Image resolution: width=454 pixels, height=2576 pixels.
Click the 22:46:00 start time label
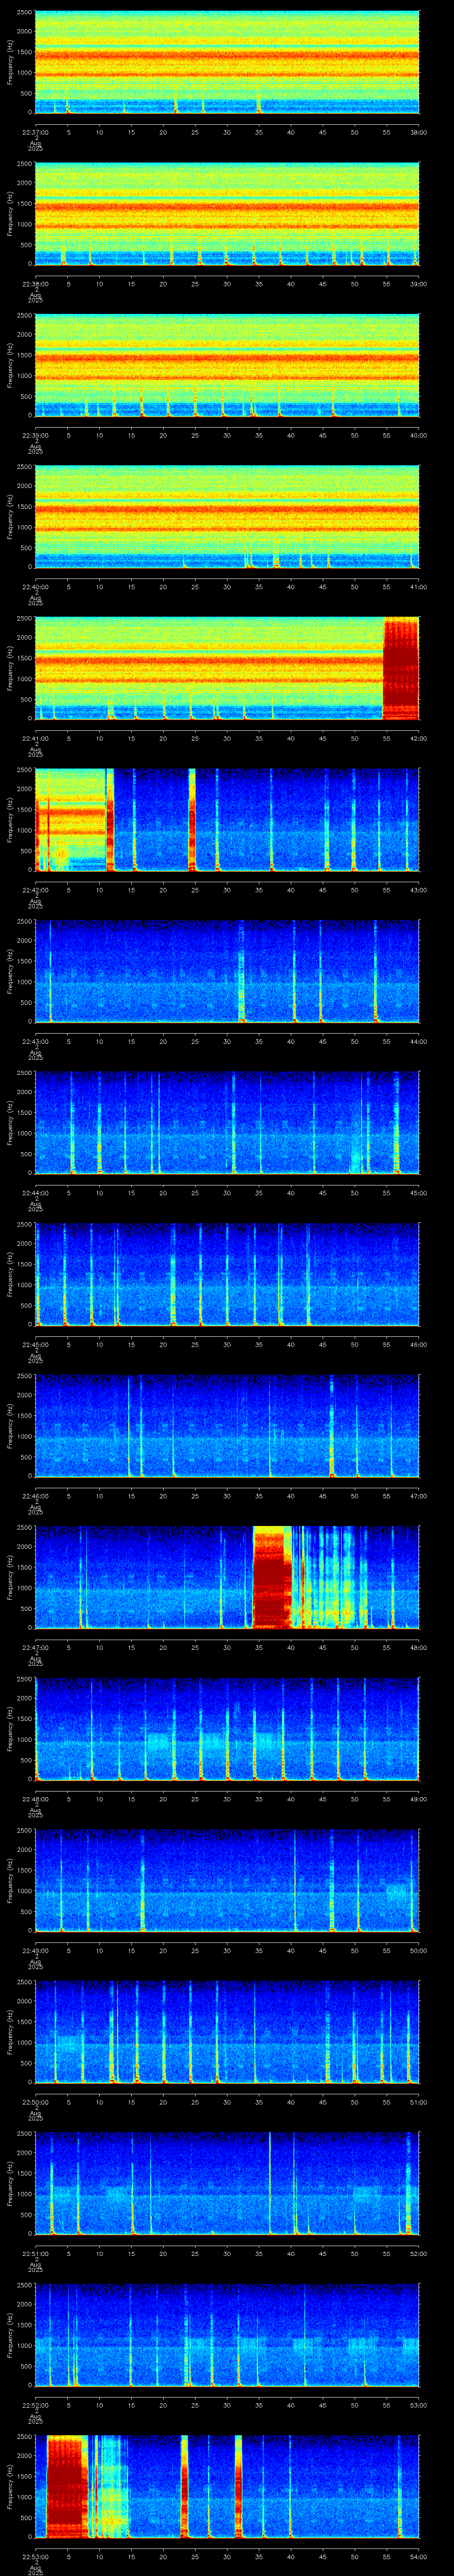[x=36, y=1495]
